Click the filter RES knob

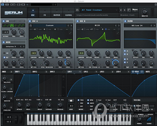[x=143, y=53]
